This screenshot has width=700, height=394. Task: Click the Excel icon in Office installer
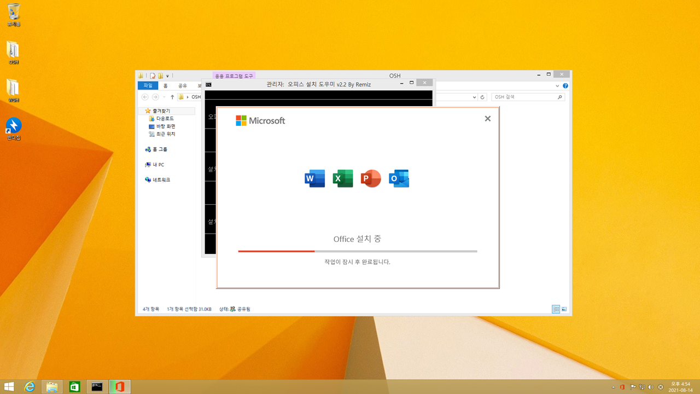tap(343, 178)
